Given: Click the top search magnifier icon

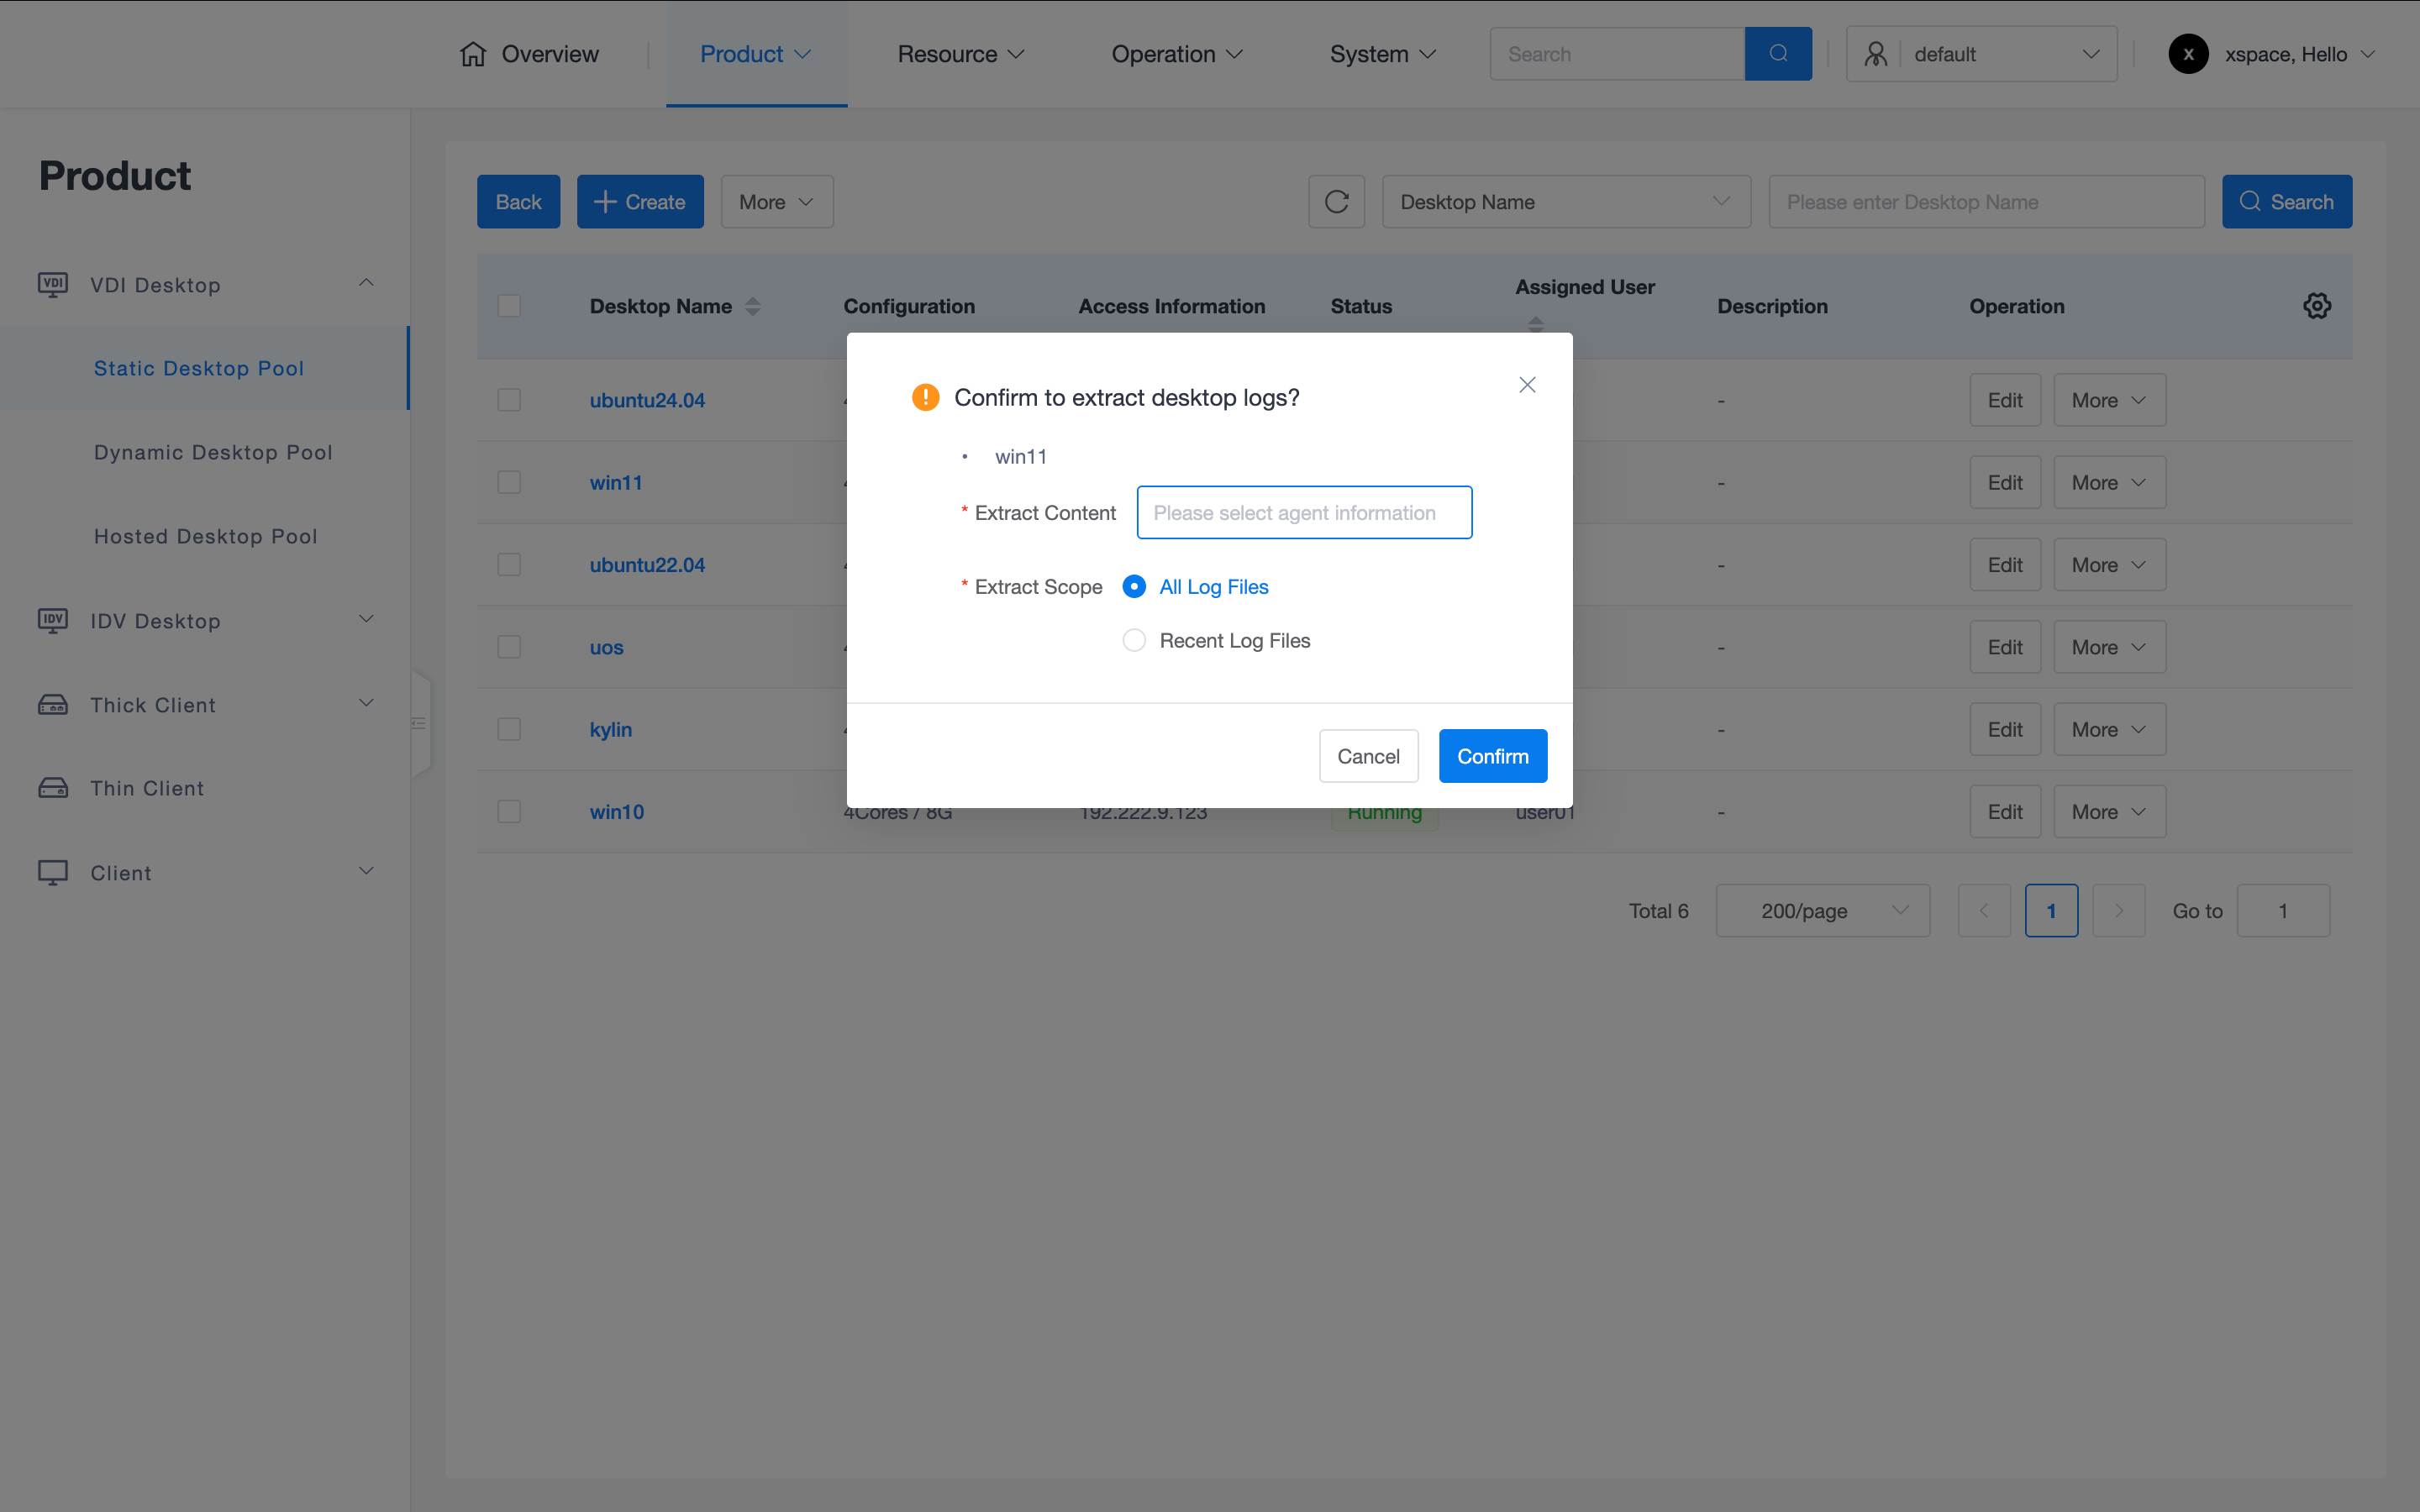Looking at the screenshot, I should pos(1777,54).
